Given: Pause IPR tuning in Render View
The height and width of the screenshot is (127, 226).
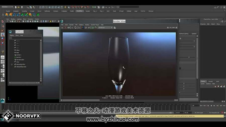Looking at the screenshot, I should click(x=168, y=28).
